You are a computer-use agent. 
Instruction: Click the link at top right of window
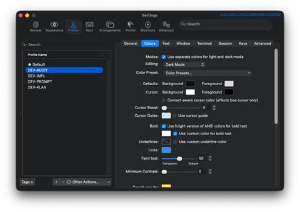[250, 14]
